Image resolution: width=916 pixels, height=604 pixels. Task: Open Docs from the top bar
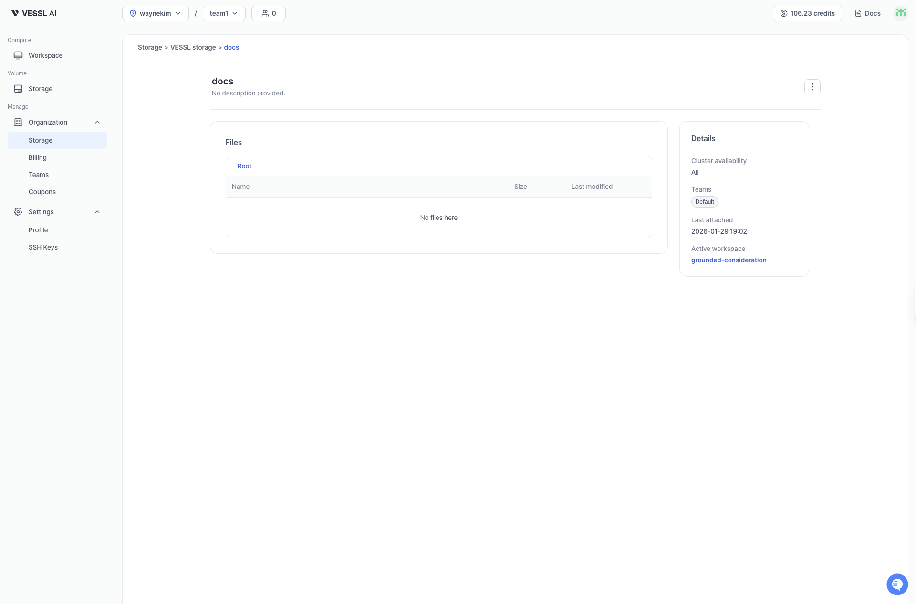[x=867, y=13]
